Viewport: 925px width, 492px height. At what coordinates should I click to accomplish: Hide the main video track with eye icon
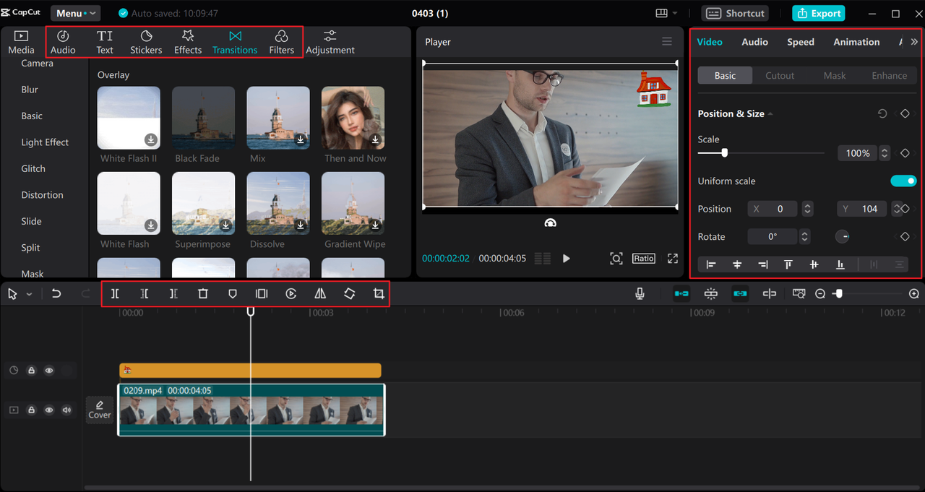pos(49,410)
